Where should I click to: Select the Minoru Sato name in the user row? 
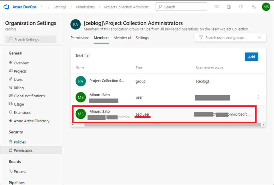(100, 95)
